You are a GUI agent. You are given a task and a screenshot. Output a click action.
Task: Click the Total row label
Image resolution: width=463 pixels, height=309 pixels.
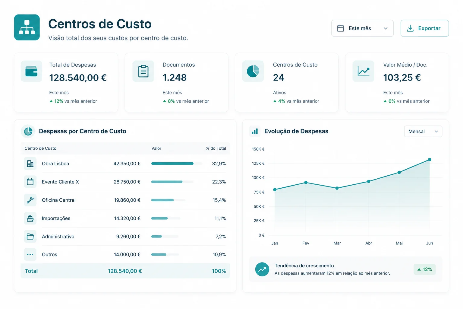click(31, 271)
